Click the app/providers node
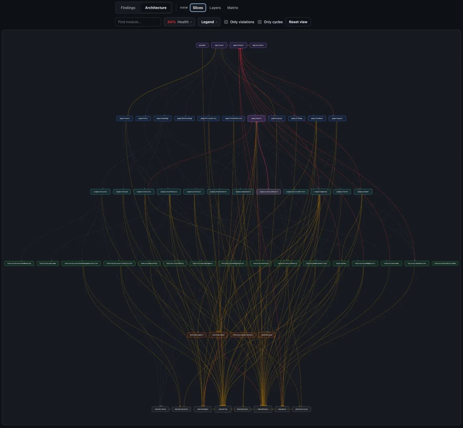 click(258, 45)
